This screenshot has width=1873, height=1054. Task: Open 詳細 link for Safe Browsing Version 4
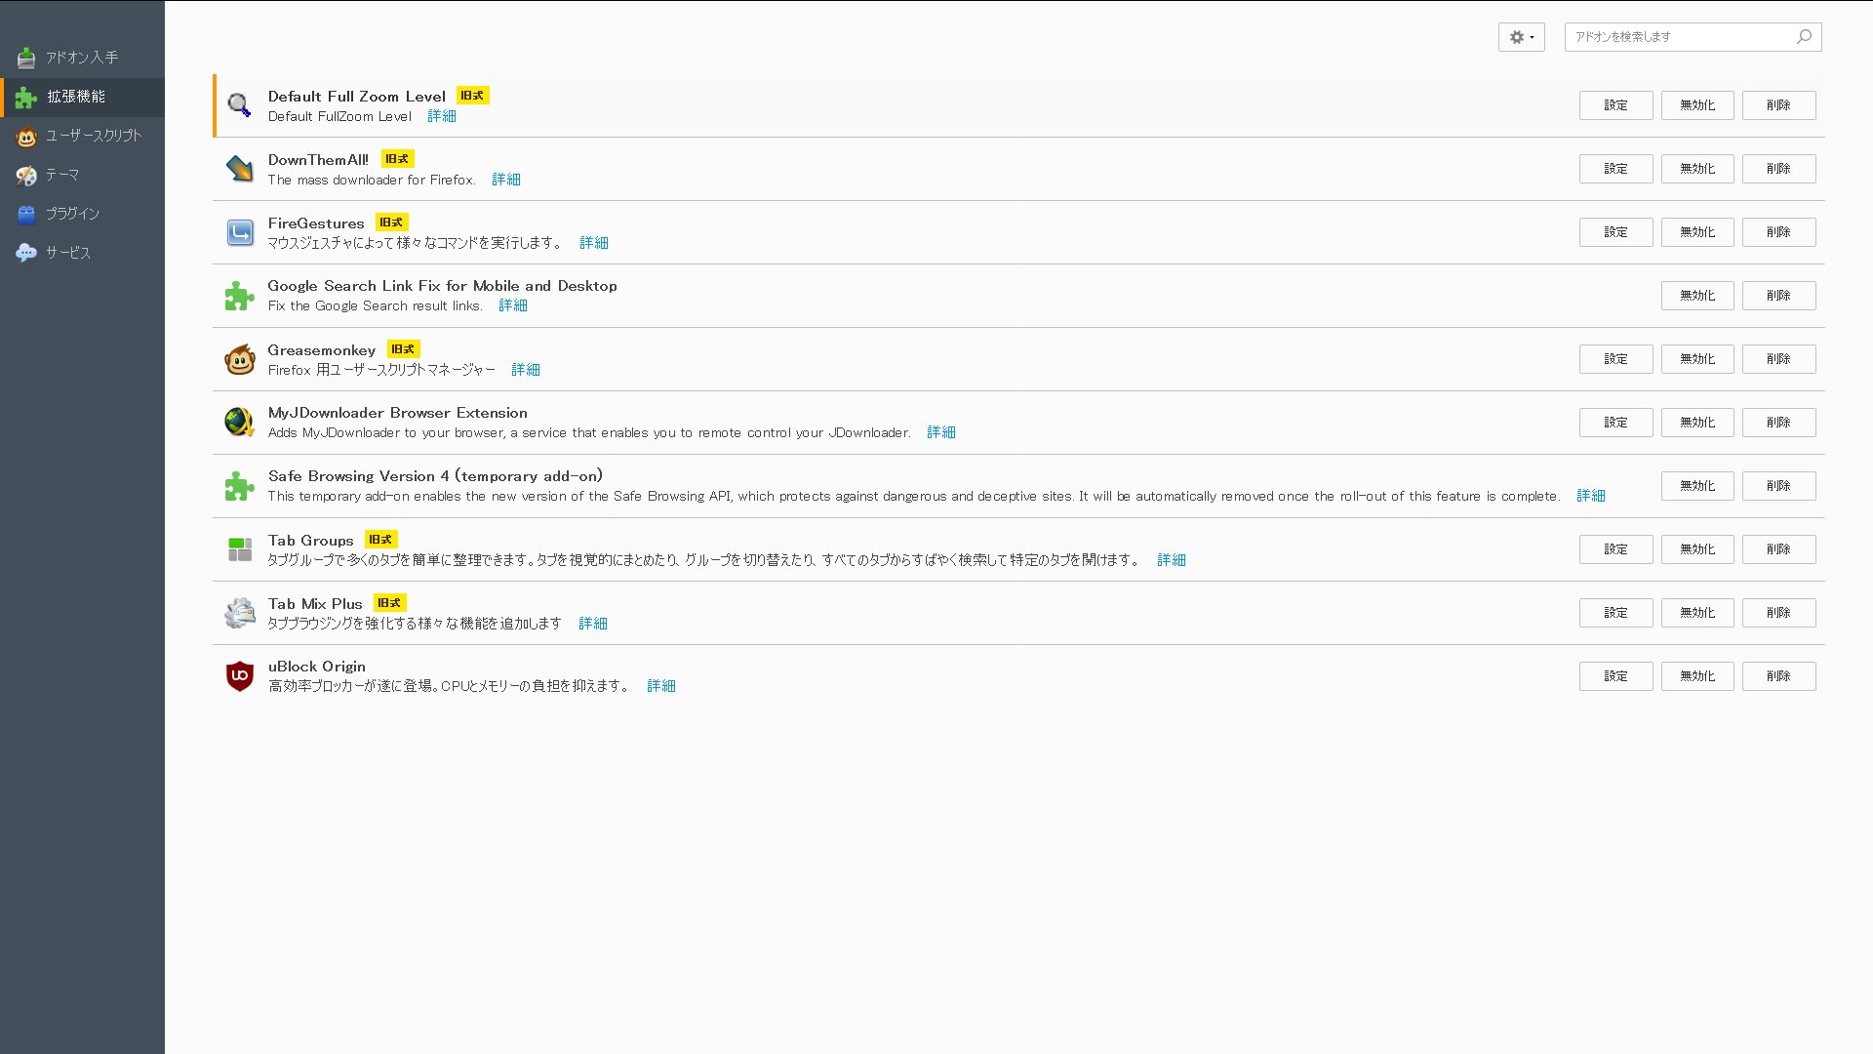click(x=1591, y=496)
